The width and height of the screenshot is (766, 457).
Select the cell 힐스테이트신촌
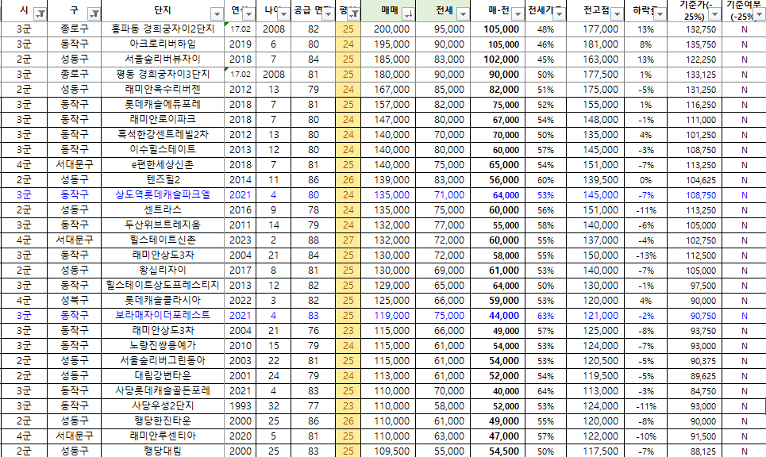tap(163, 240)
